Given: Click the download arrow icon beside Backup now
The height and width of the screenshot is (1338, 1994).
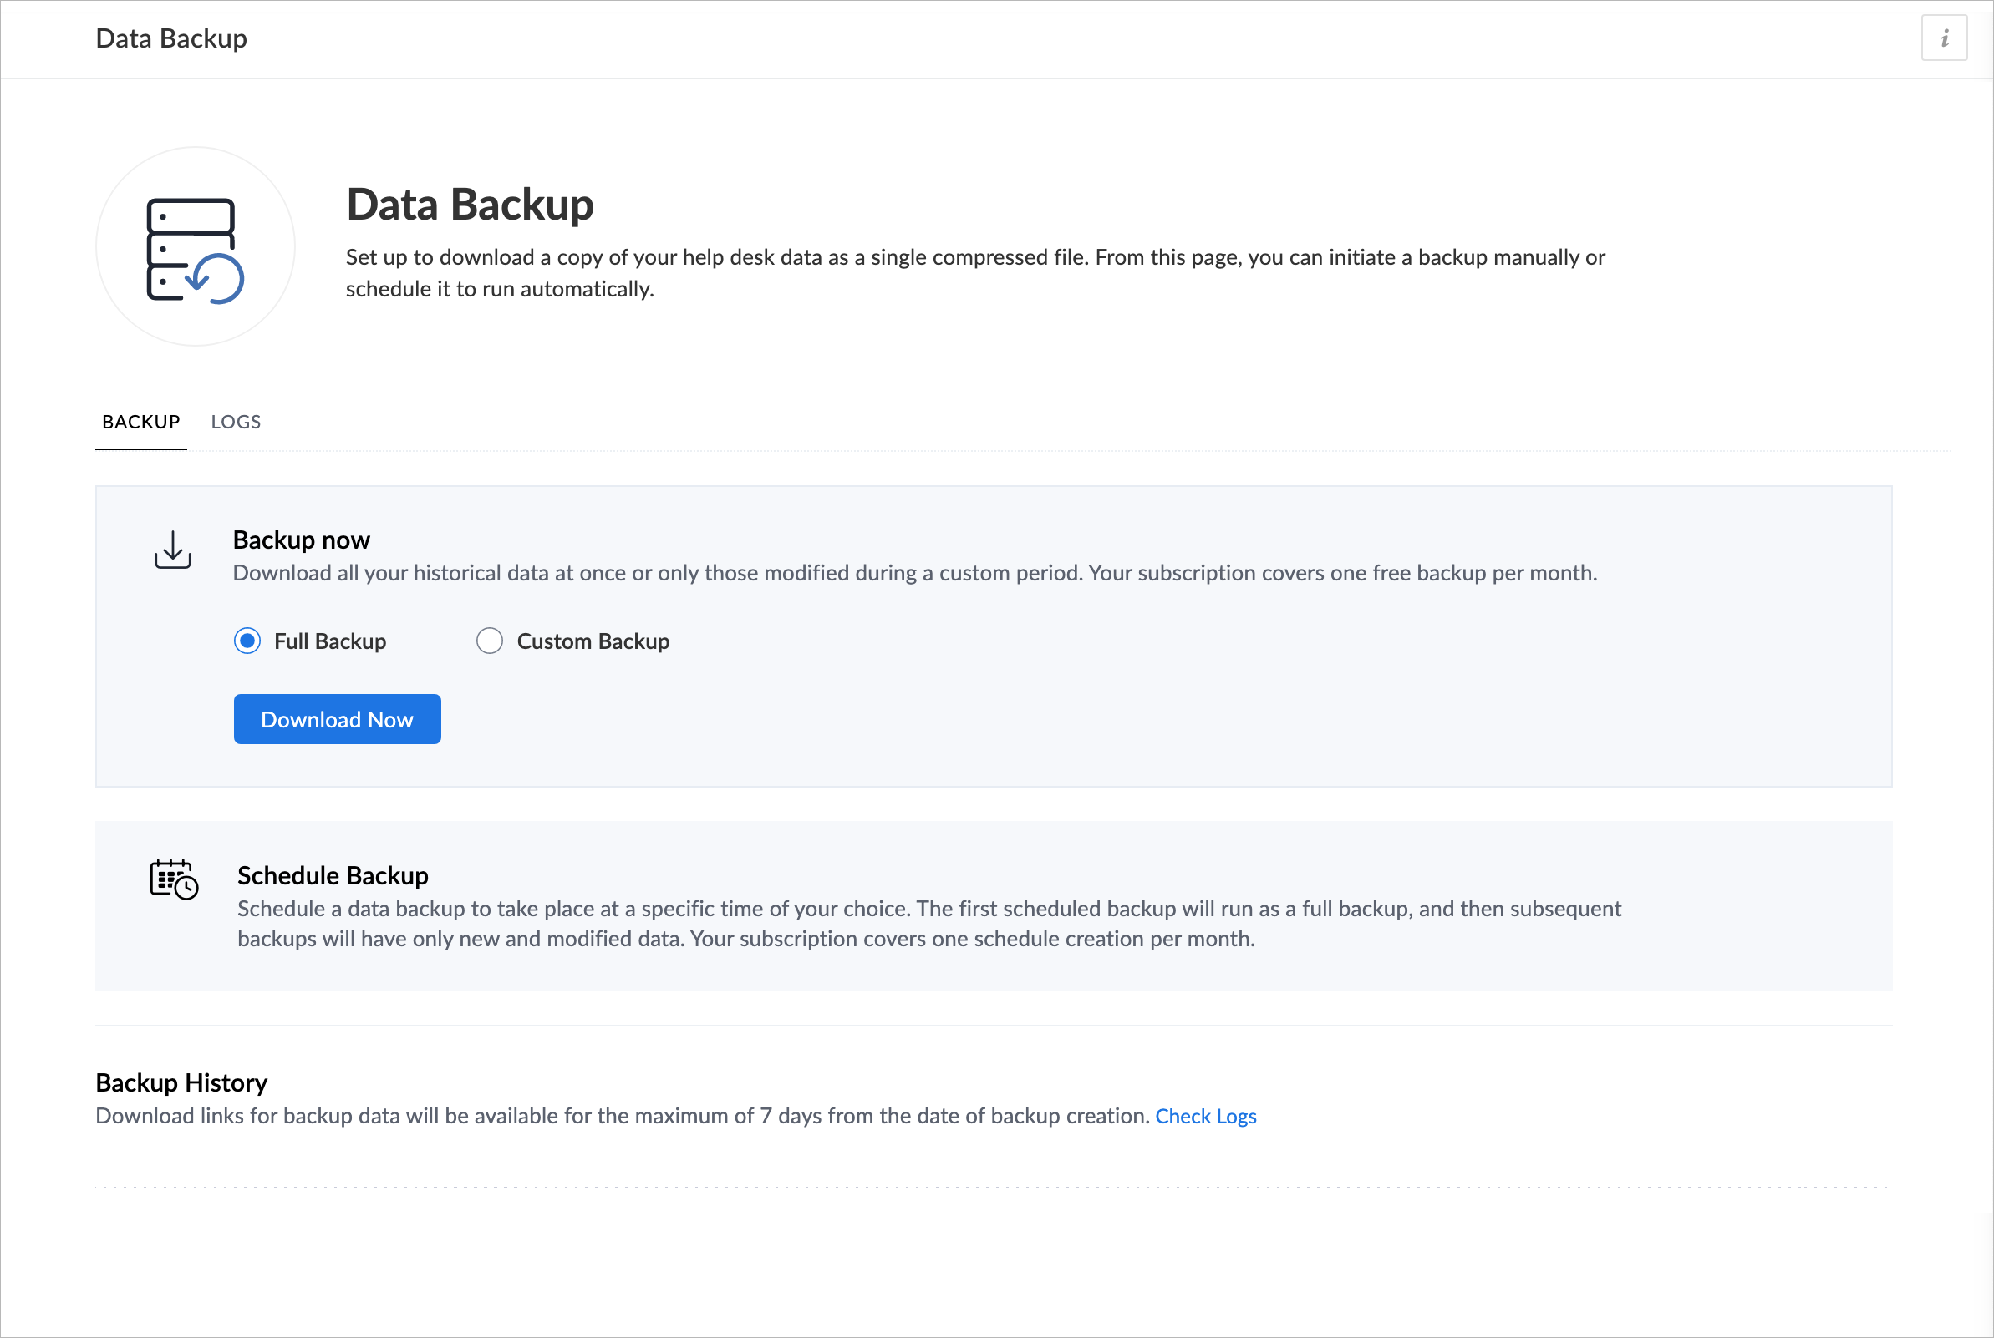Looking at the screenshot, I should [172, 550].
